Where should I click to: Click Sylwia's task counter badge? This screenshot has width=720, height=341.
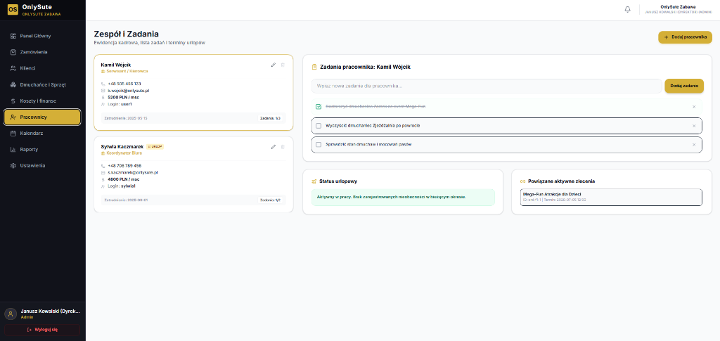coord(270,200)
